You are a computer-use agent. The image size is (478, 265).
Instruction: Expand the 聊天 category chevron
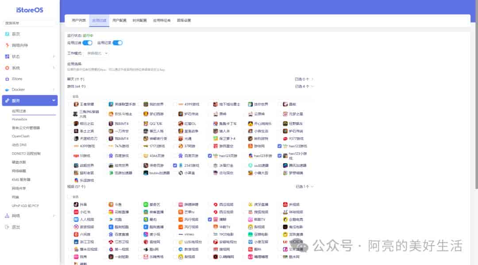[312, 79]
